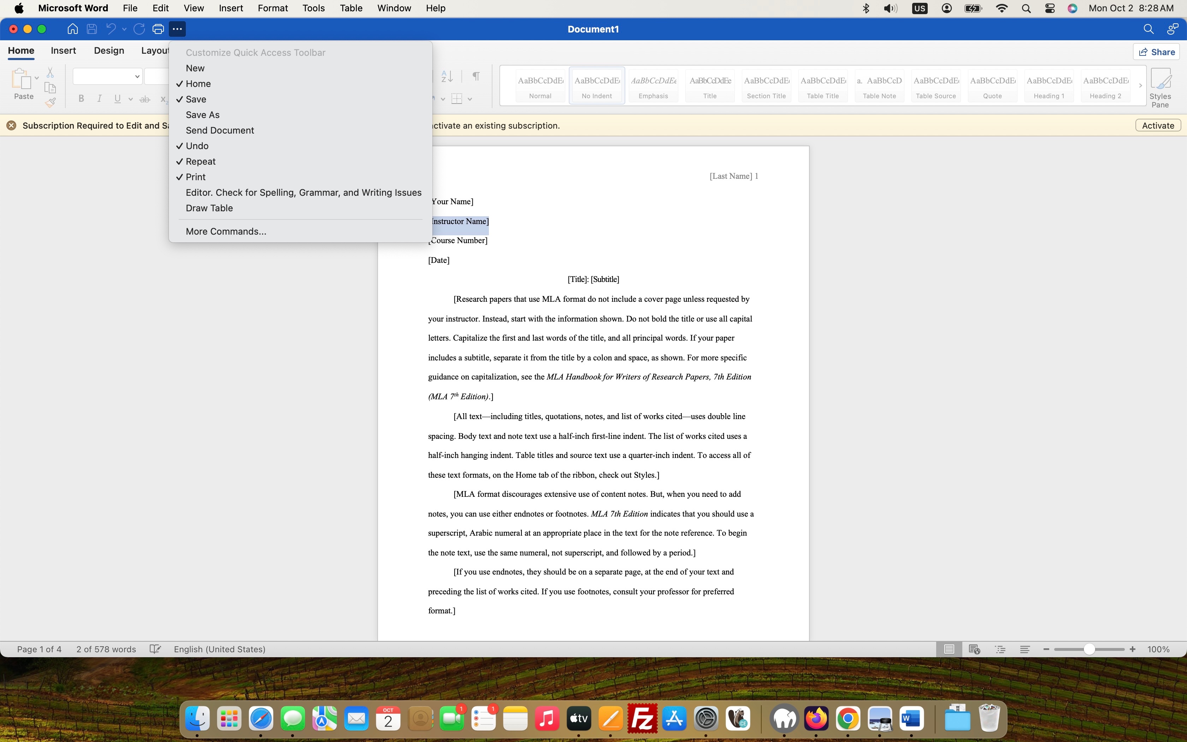This screenshot has width=1187, height=742.
Task: Adjust the zoom slider handle
Action: click(x=1089, y=649)
